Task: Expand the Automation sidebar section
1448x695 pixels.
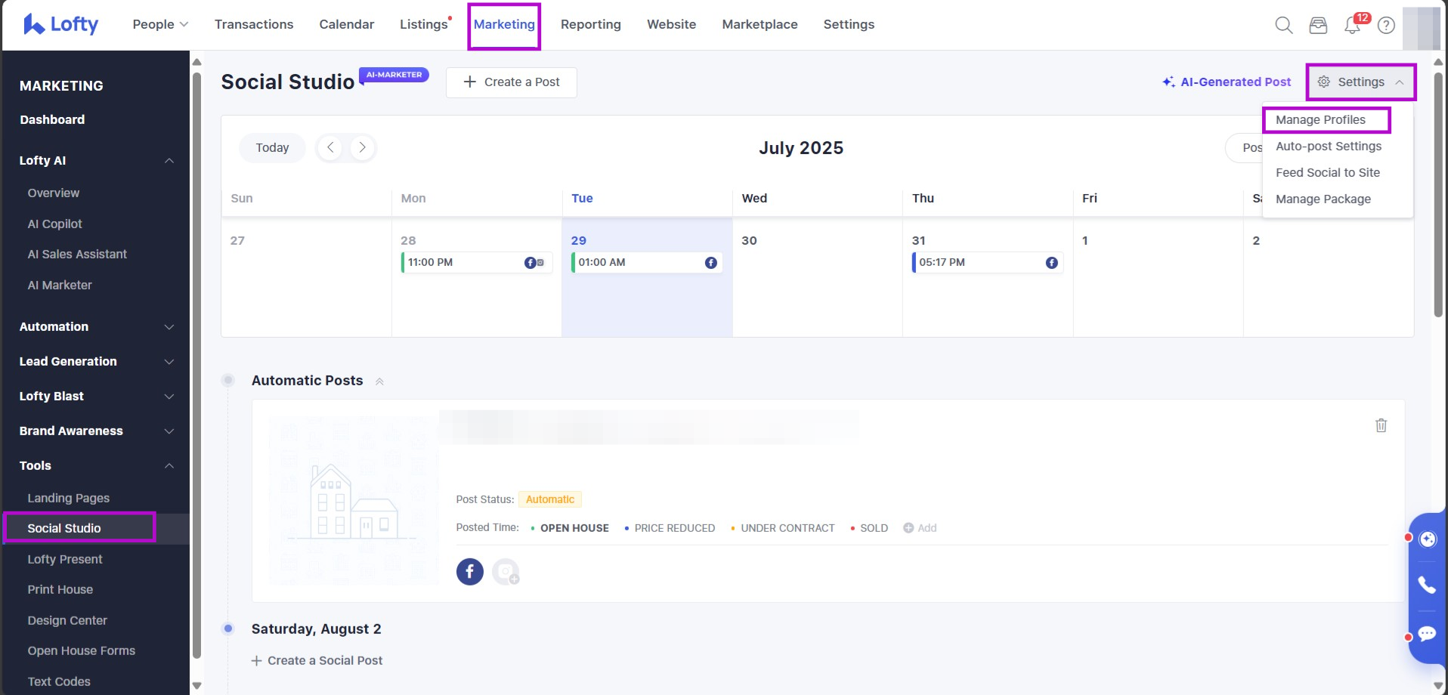Action: (169, 327)
